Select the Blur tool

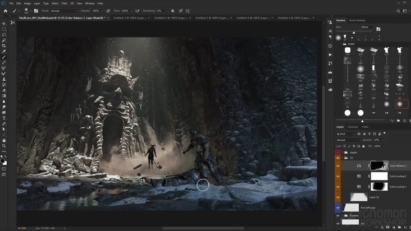point(4,101)
